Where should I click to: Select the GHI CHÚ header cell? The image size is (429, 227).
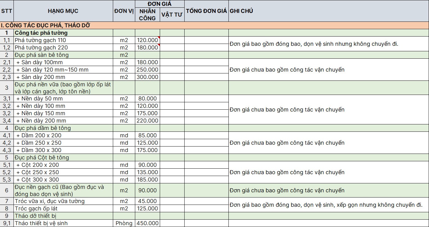tap(328, 11)
